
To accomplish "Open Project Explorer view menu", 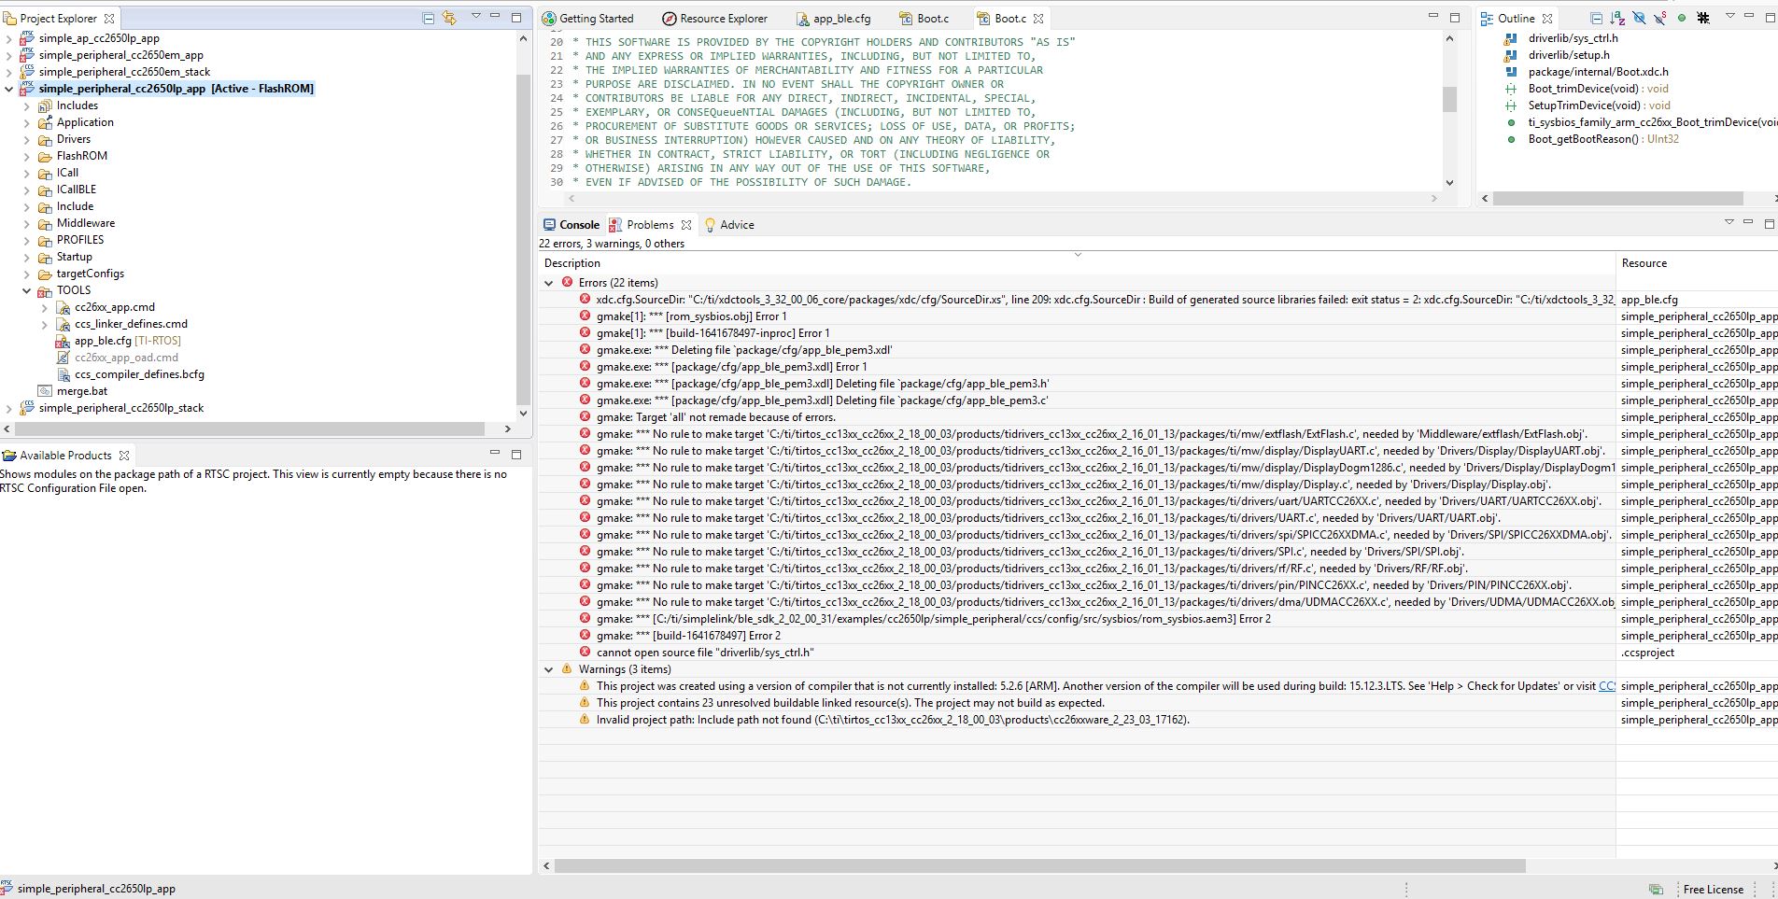I will pos(476,16).
